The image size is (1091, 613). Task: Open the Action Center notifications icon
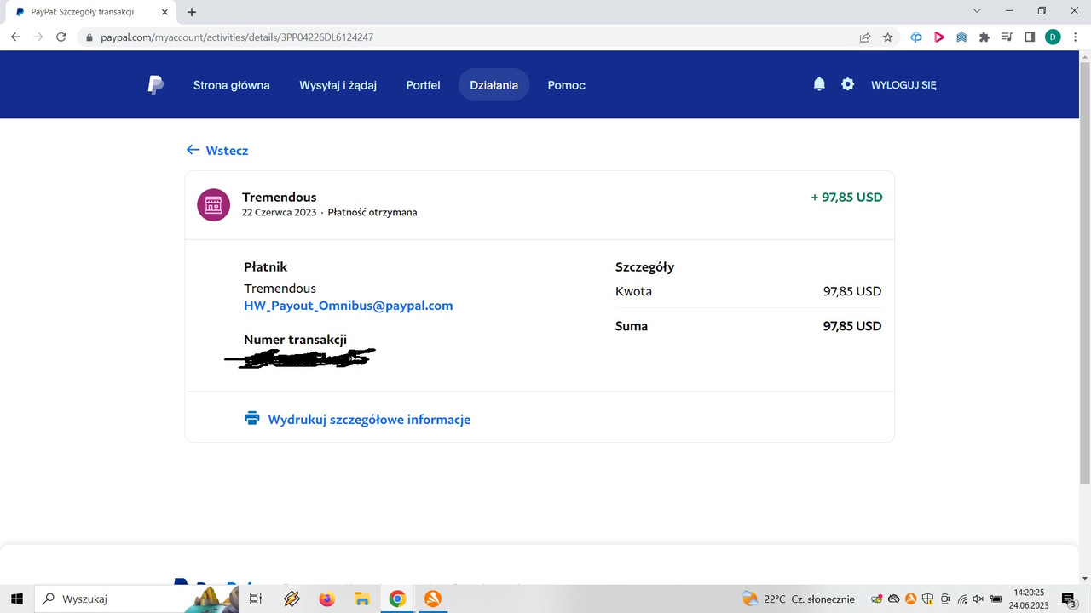tap(1069, 599)
